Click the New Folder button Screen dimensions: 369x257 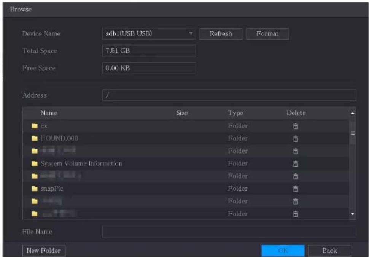pos(44,251)
